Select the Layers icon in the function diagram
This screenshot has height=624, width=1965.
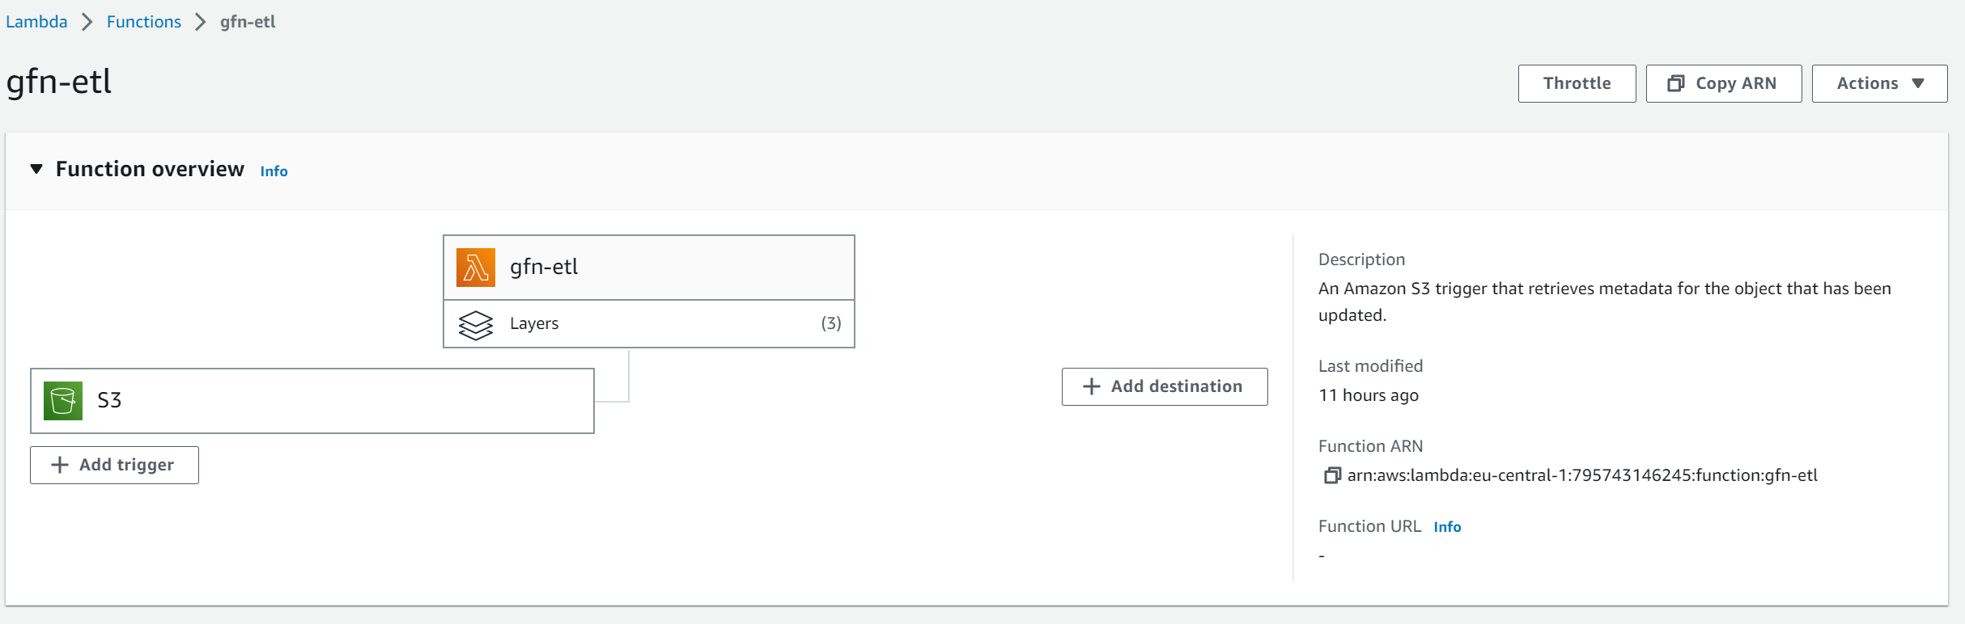[x=477, y=323]
